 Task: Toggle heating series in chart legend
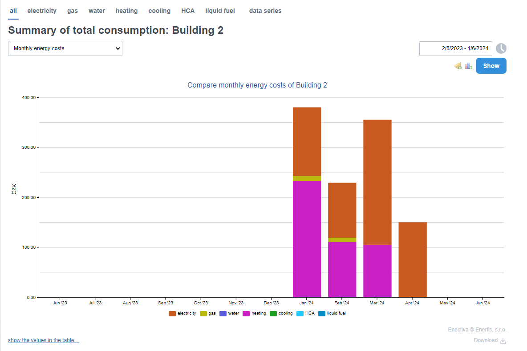(x=254, y=313)
